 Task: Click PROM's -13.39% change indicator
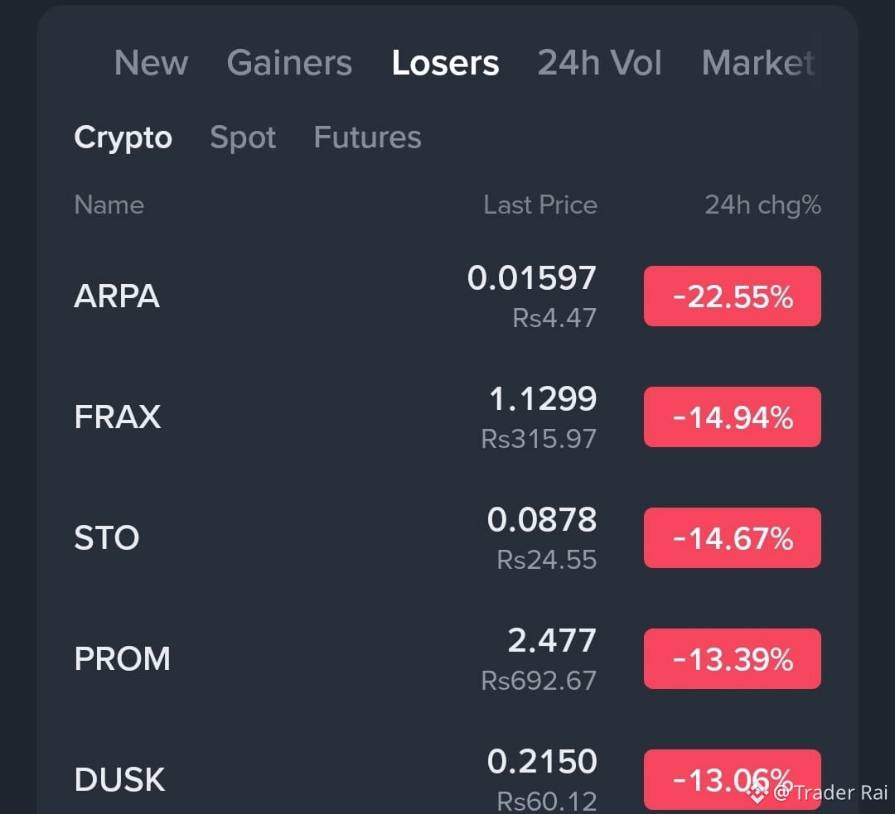tap(732, 659)
